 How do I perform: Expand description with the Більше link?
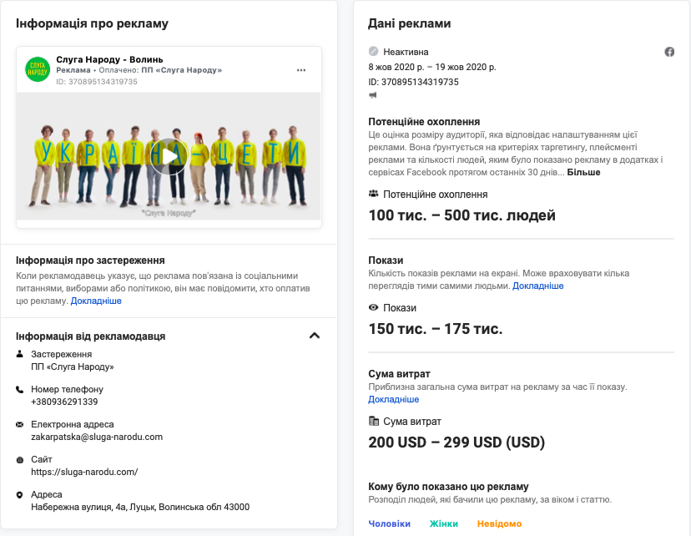(583, 172)
